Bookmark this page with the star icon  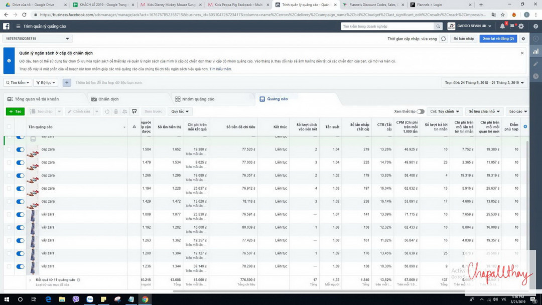click(502, 15)
